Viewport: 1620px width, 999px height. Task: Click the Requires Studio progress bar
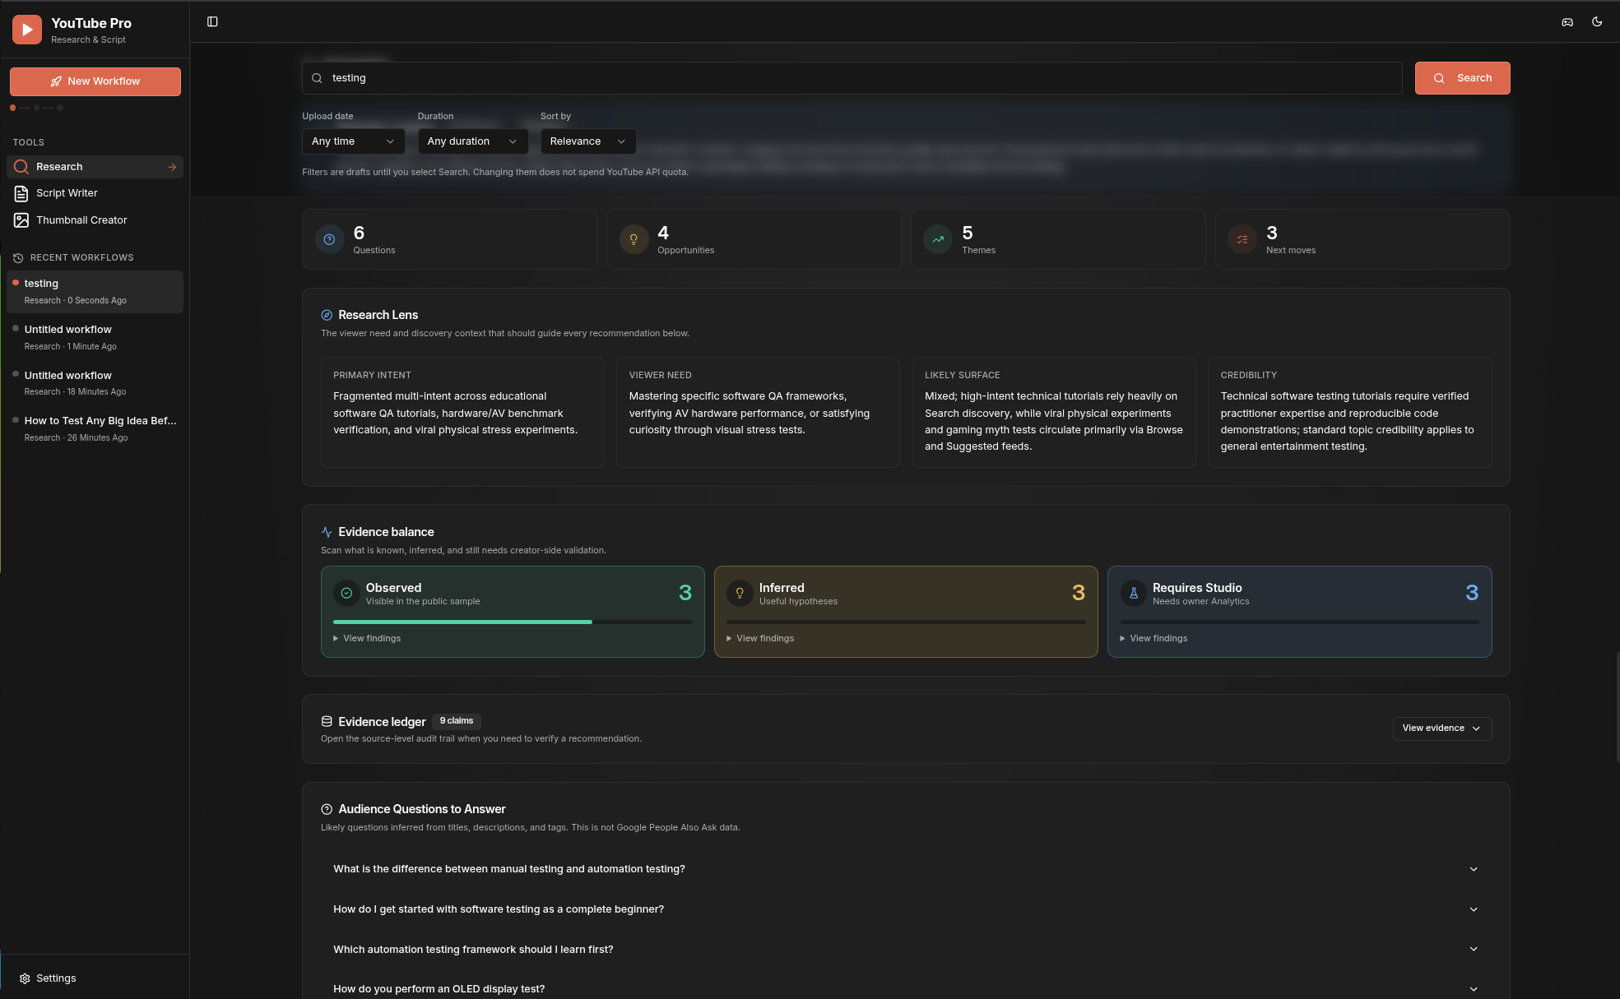click(x=1299, y=622)
